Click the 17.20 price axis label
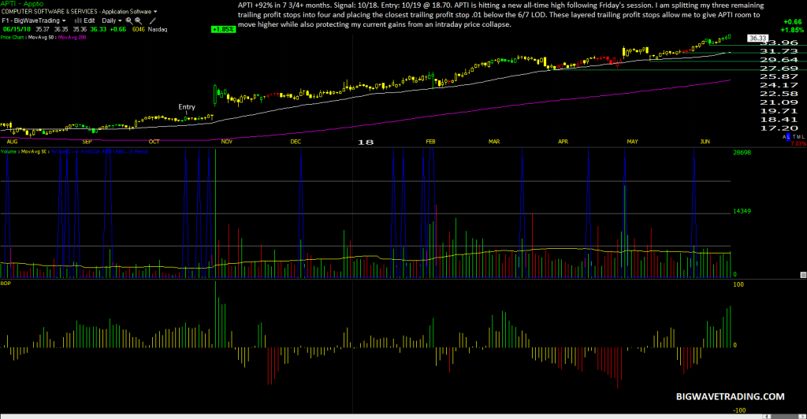The width and height of the screenshot is (807, 419). click(779, 128)
